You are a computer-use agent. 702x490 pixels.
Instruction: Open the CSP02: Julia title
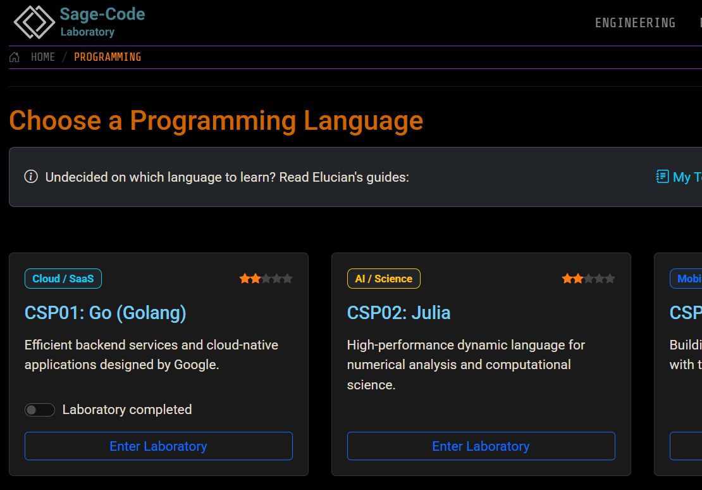pyautogui.click(x=398, y=313)
